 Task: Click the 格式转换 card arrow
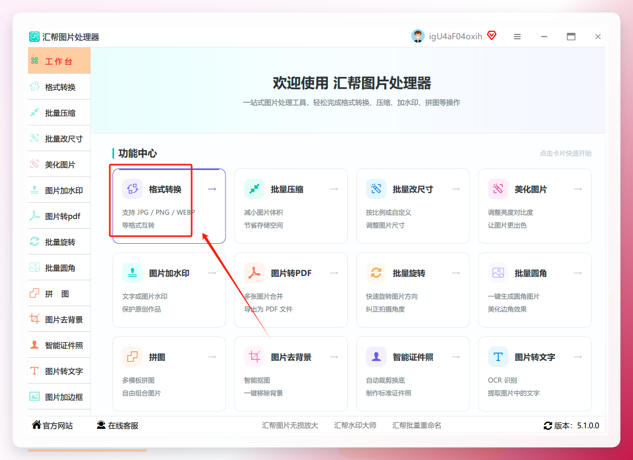pyautogui.click(x=212, y=189)
